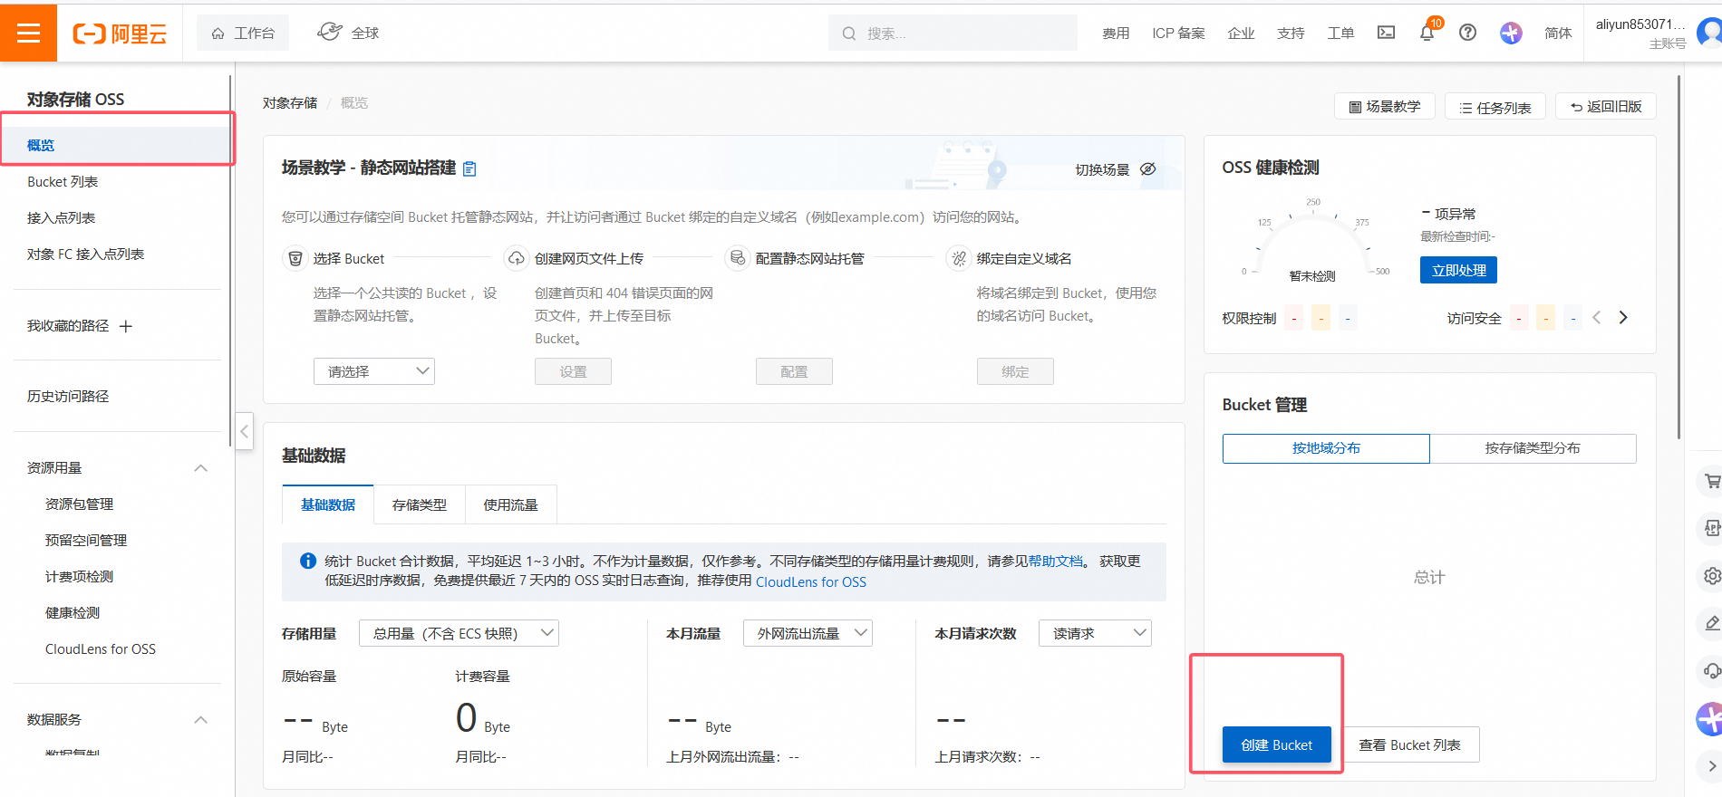Collapse the 资源用量 sidebar section

(x=201, y=468)
